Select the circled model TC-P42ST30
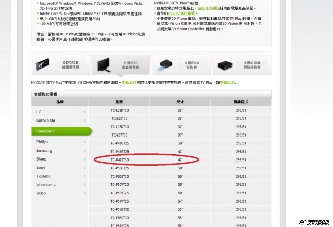Image resolution: width=333 pixels, height=227 pixels. [x=120, y=160]
